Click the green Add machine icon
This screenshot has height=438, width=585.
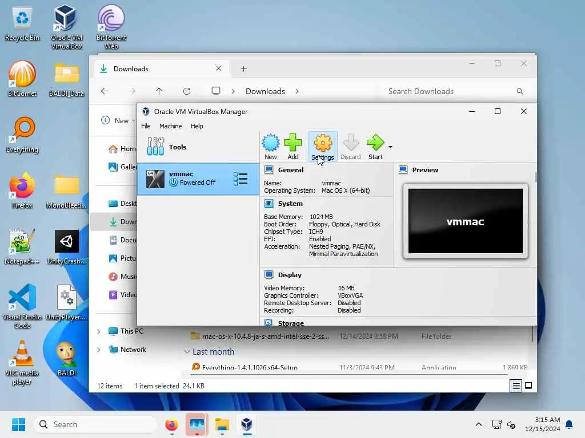pyautogui.click(x=293, y=147)
